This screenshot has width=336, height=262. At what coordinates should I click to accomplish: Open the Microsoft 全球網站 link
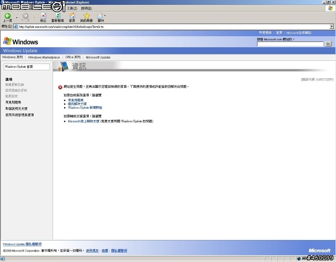(x=299, y=33)
